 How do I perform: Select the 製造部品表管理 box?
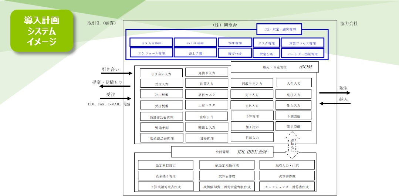[161, 138]
